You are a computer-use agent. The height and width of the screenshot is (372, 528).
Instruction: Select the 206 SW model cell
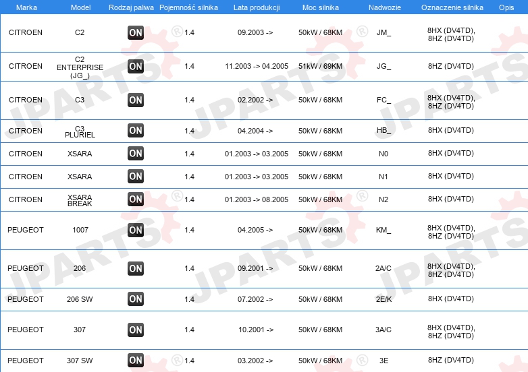click(x=80, y=299)
